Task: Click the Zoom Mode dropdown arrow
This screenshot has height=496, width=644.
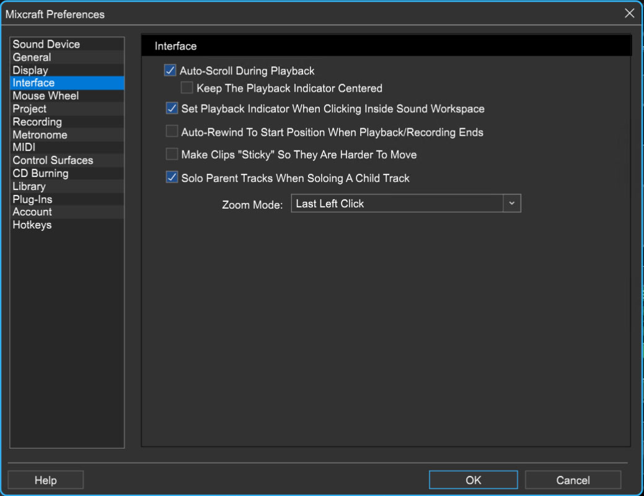Action: (x=512, y=204)
